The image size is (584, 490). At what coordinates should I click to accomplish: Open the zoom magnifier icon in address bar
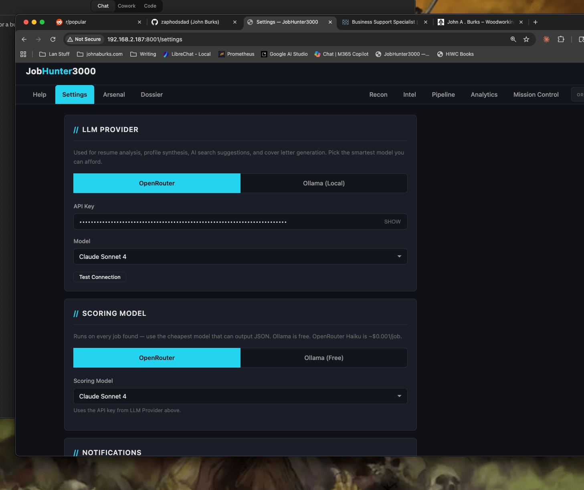click(x=513, y=39)
